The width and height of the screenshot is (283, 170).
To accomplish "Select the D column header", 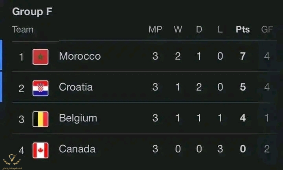I will tap(199, 29).
